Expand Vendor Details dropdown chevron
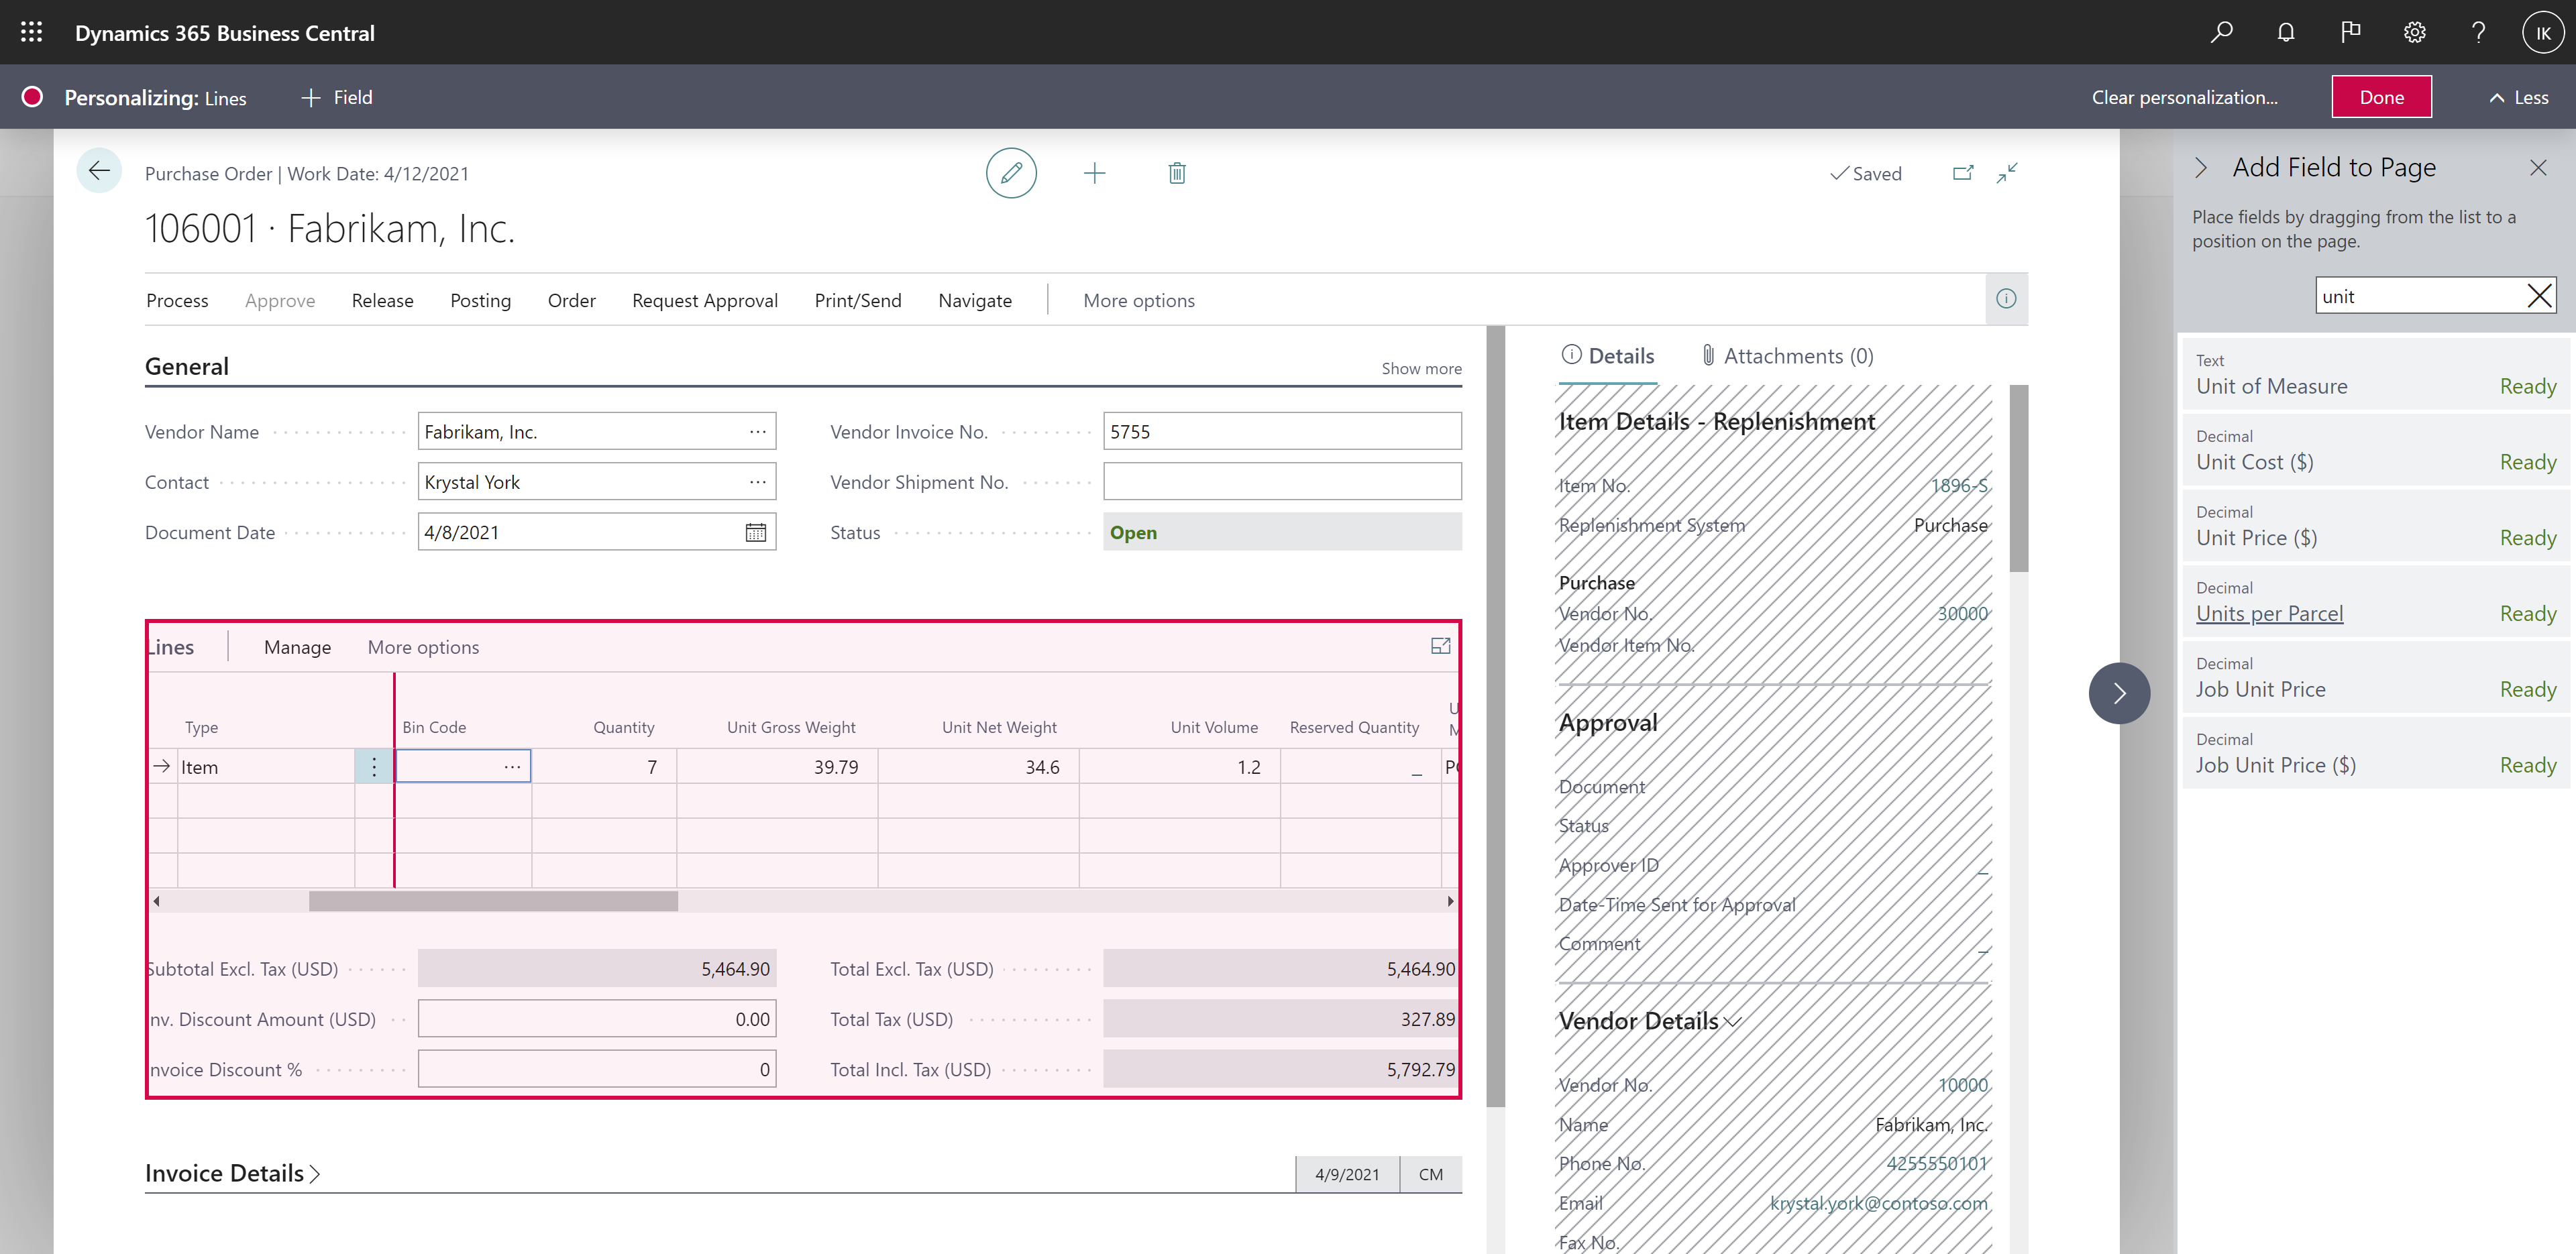Viewport: 2576px width, 1254px height. [1733, 1021]
